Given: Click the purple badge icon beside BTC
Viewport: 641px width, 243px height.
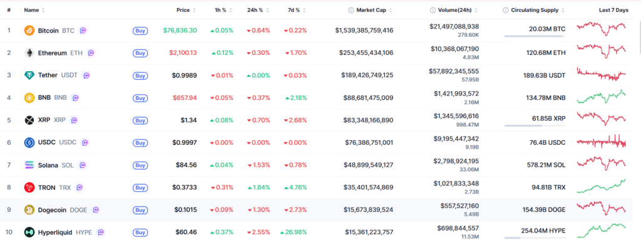Looking at the screenshot, I should coord(83,30).
